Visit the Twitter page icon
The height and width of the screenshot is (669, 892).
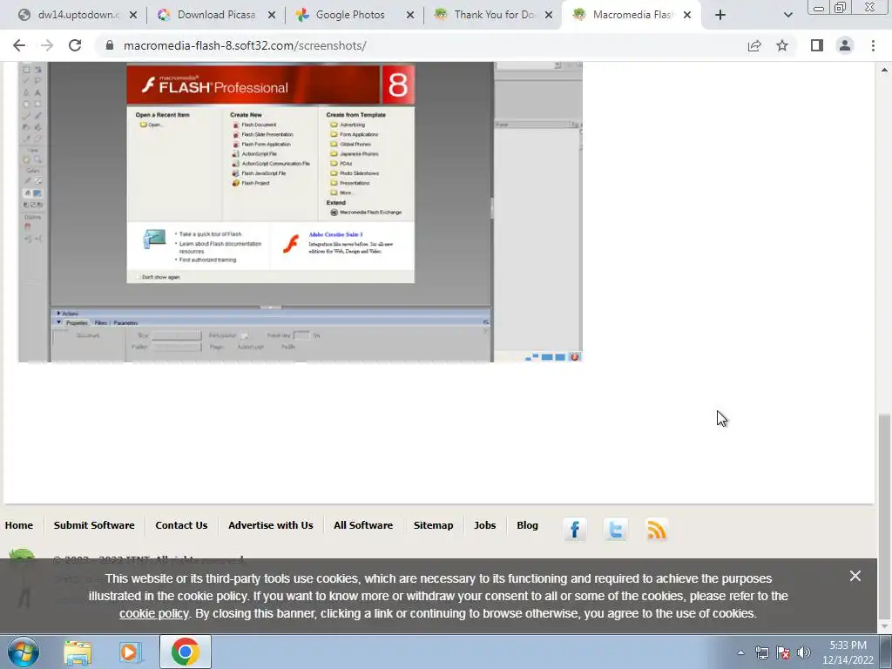pos(616,530)
